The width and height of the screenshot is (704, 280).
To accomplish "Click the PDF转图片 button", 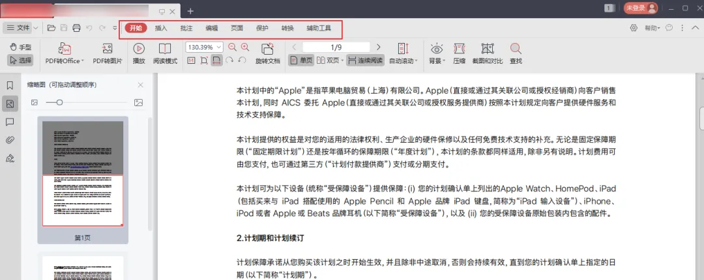I will [x=108, y=54].
